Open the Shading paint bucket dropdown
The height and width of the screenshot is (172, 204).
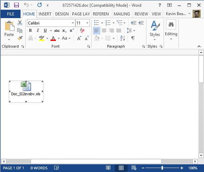tap(102, 38)
